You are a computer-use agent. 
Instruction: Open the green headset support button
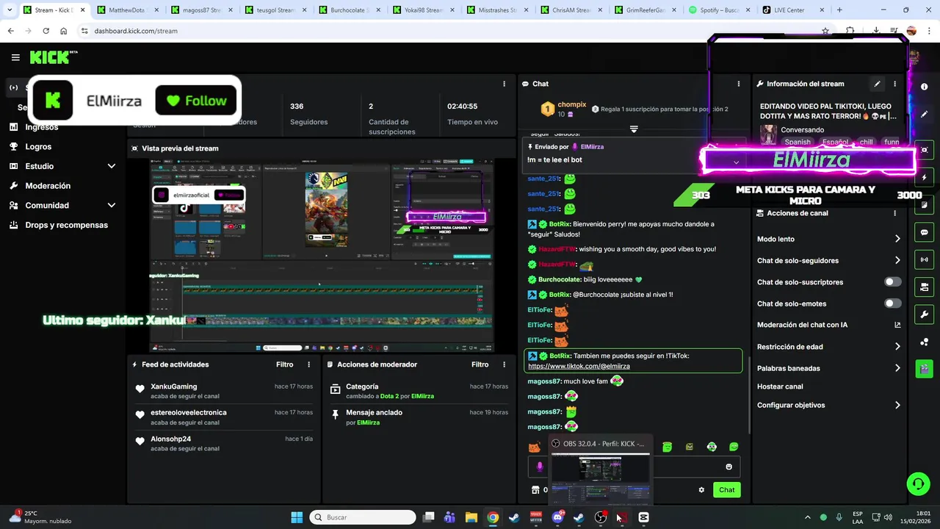[918, 483]
